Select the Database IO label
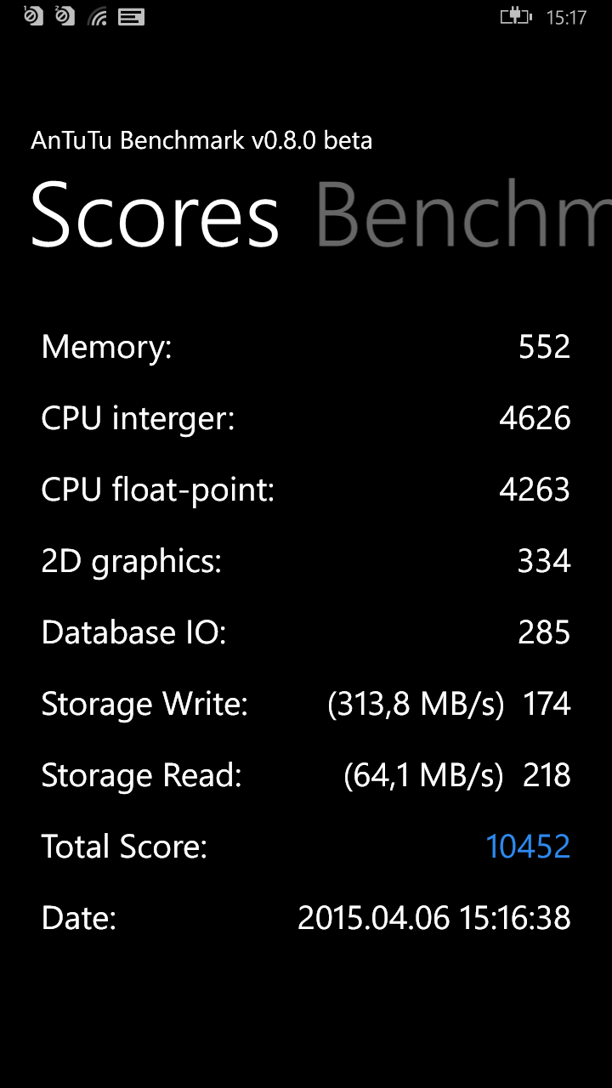 134,632
